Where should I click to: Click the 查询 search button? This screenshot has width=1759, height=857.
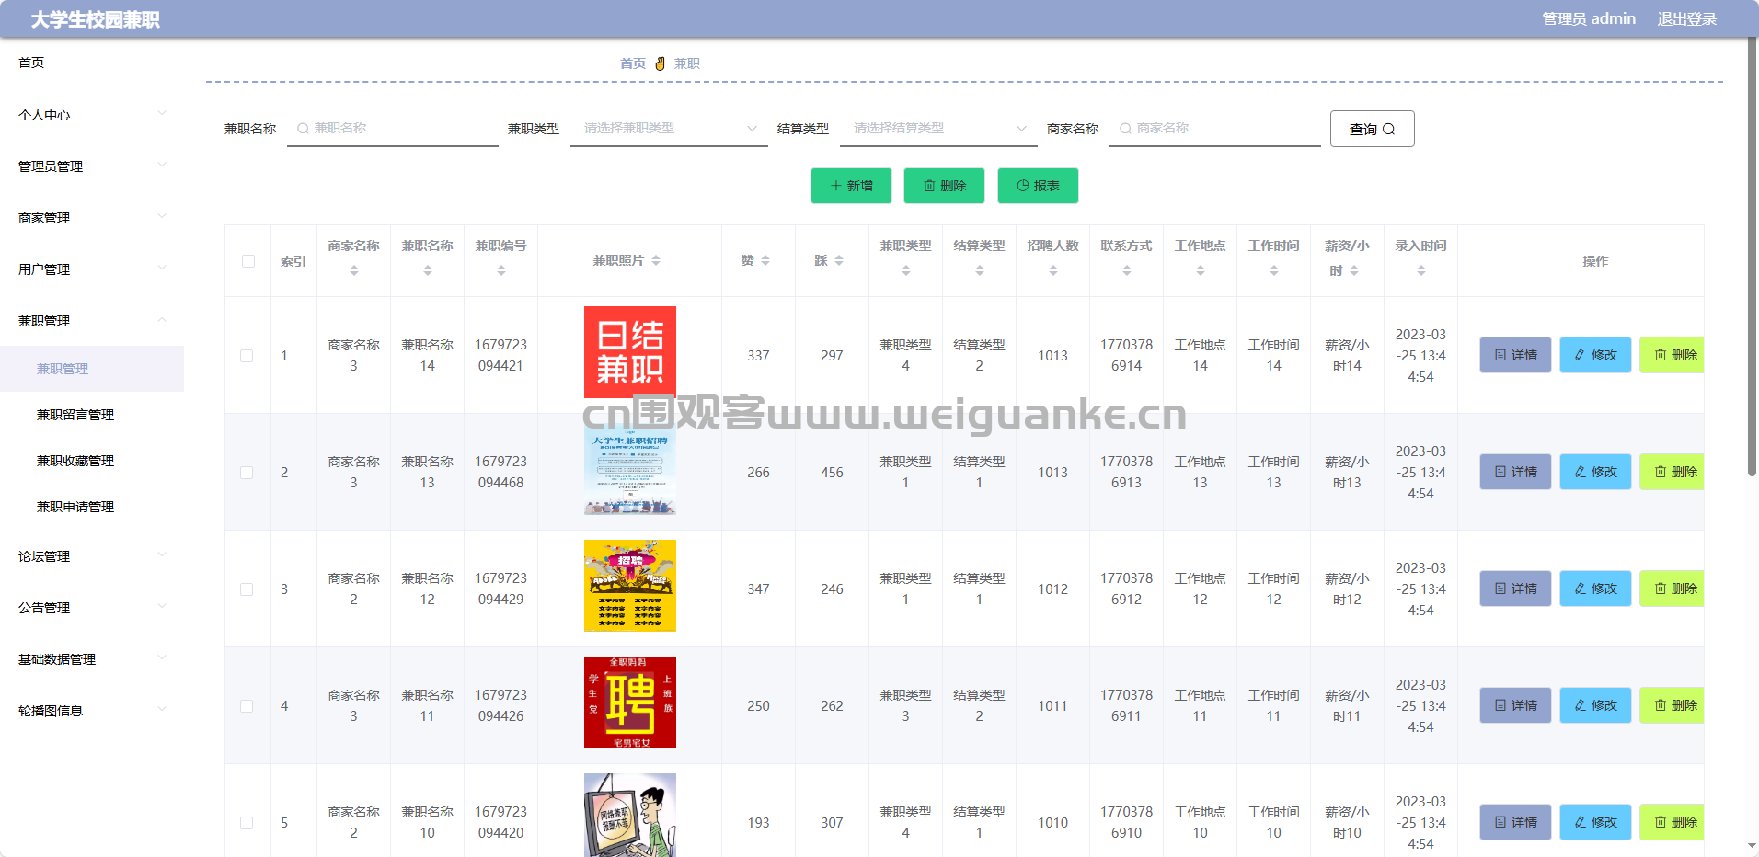1372,129
